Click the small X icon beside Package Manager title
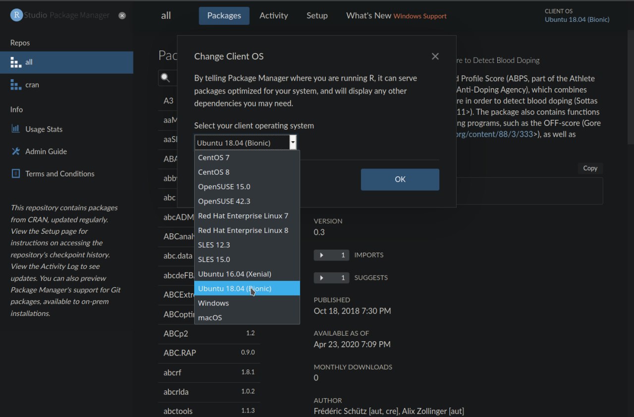 tap(122, 15)
